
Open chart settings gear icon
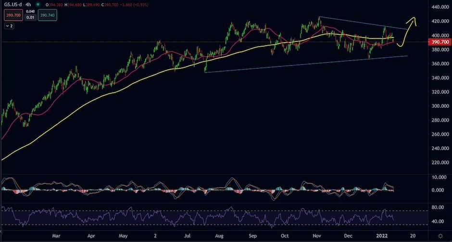click(441, 236)
